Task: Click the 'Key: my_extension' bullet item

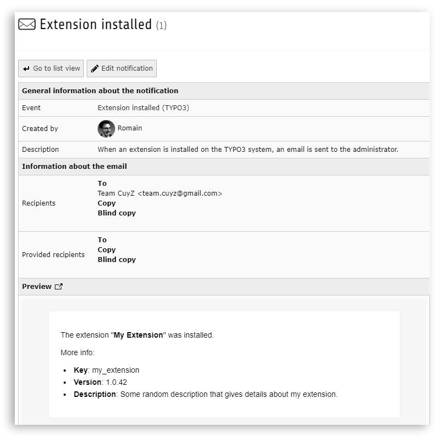Action: [x=106, y=370]
